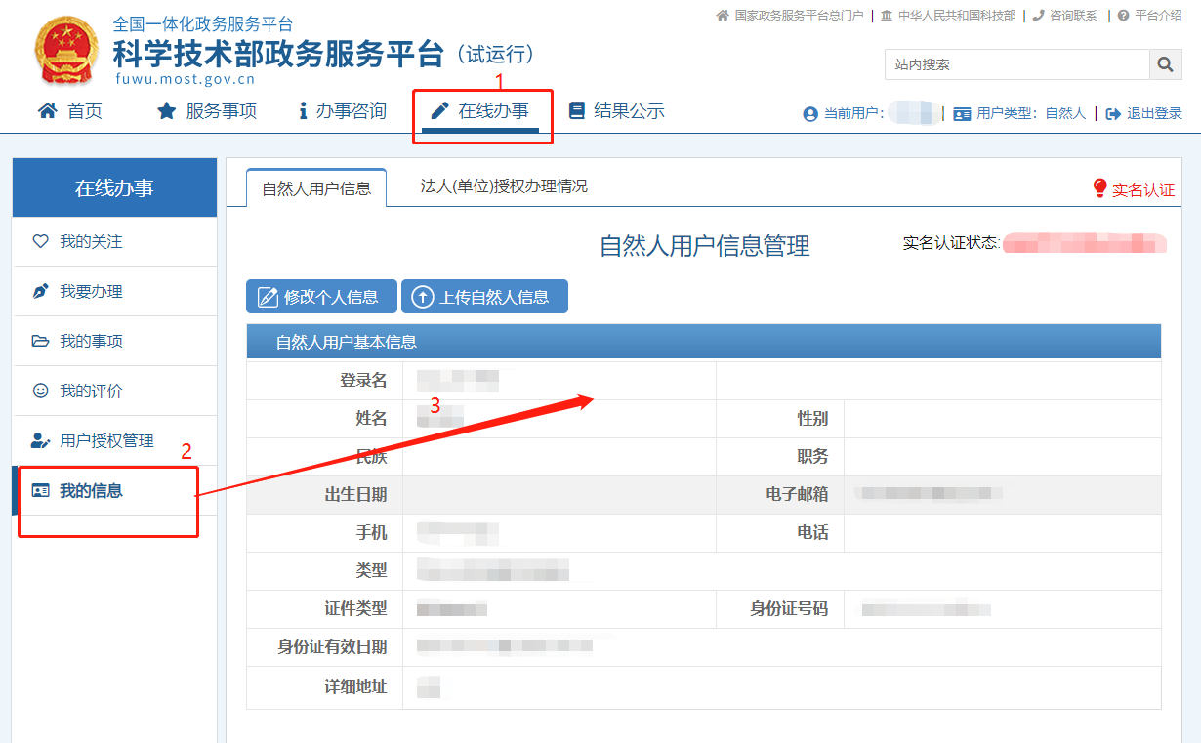Focus the 站内搜索 search field
The image size is (1201, 743).
point(1015,64)
